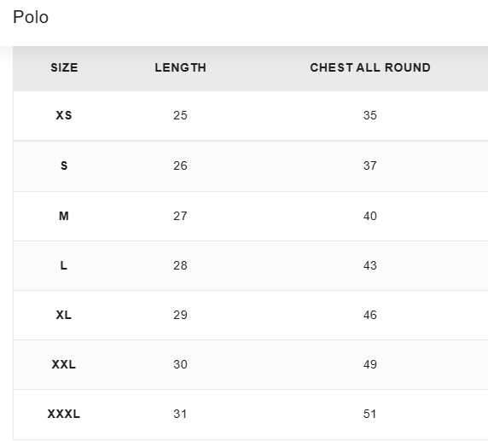
Task: Click the XXXL size row label
Action: click(x=64, y=414)
